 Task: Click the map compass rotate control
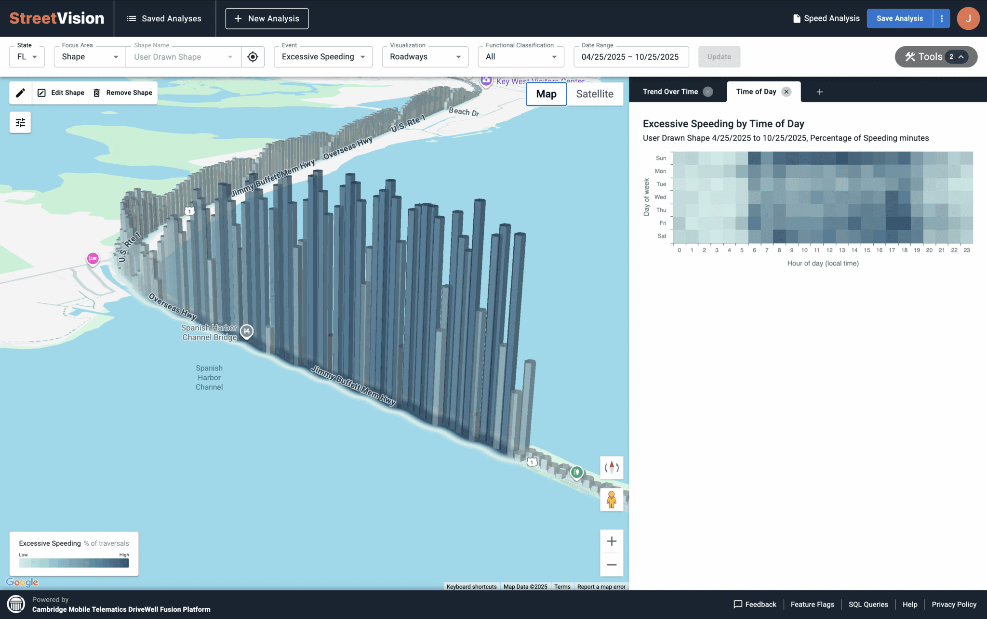(611, 467)
